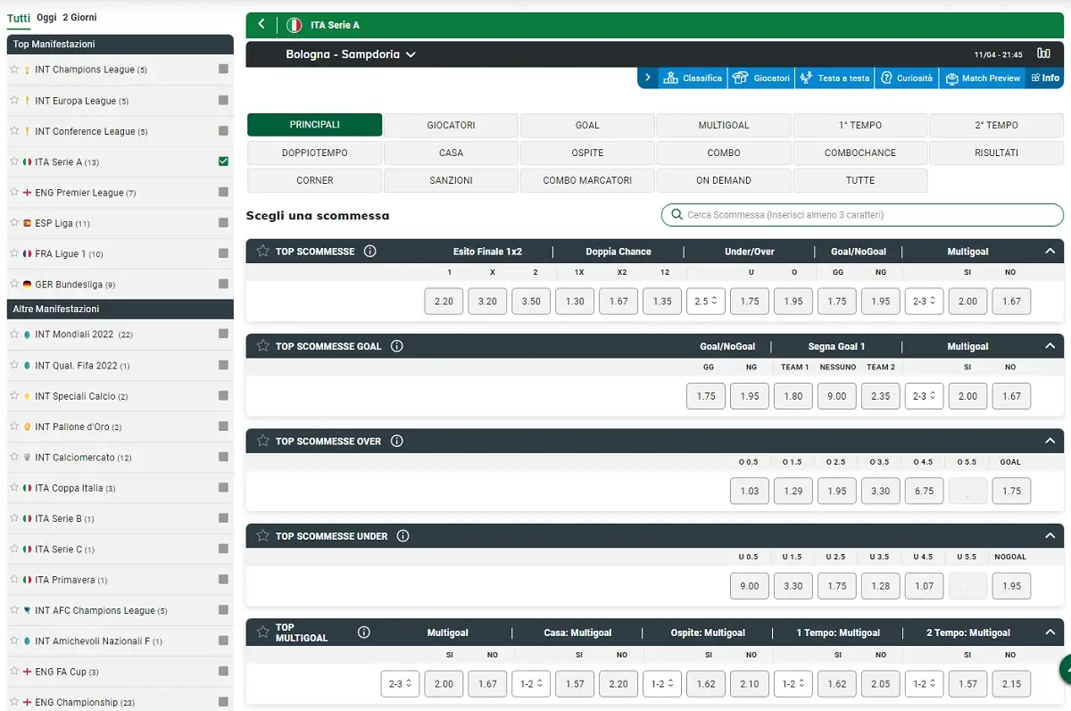
Task: Check the ENG Premier League checkbox
Action: [223, 193]
